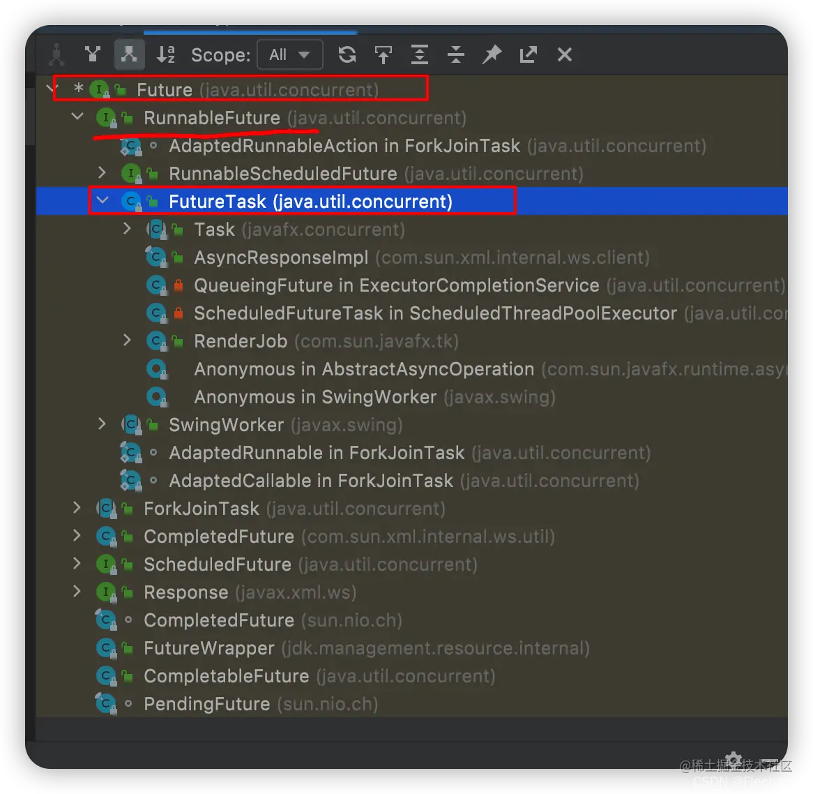The width and height of the screenshot is (813, 794).
Task: Click class icon beside PendingFuture
Action: 106,704
